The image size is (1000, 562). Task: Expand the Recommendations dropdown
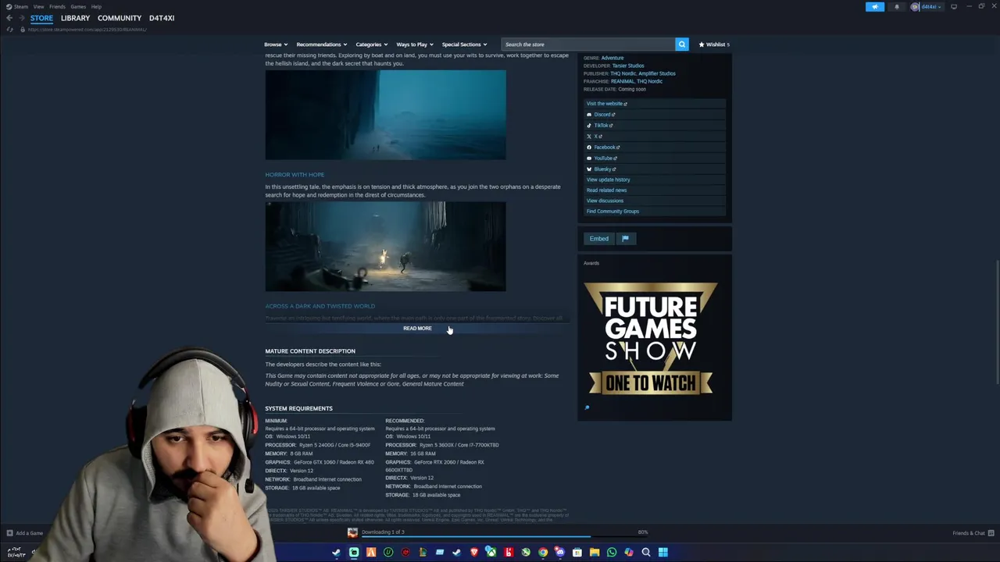point(321,44)
